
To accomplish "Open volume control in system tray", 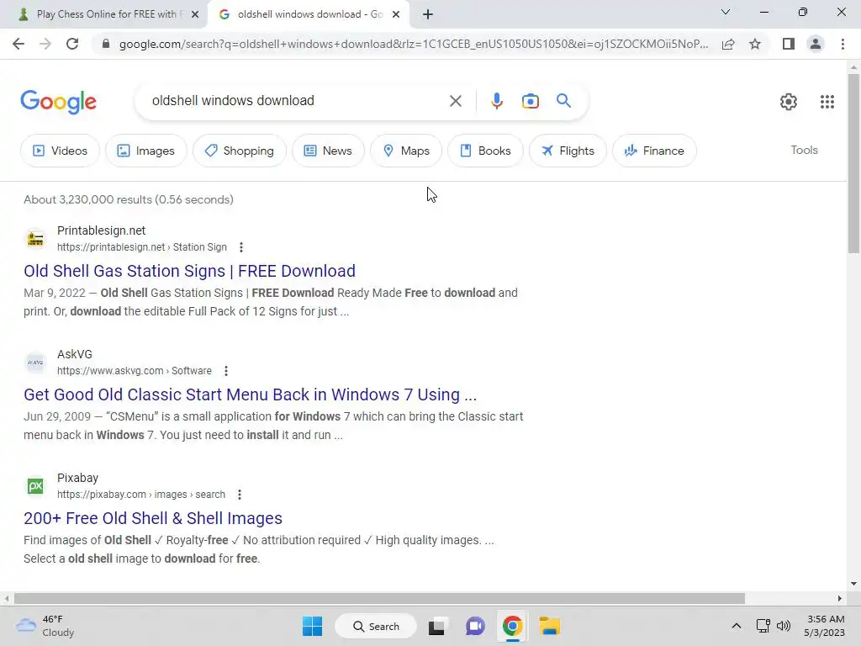I will [784, 626].
